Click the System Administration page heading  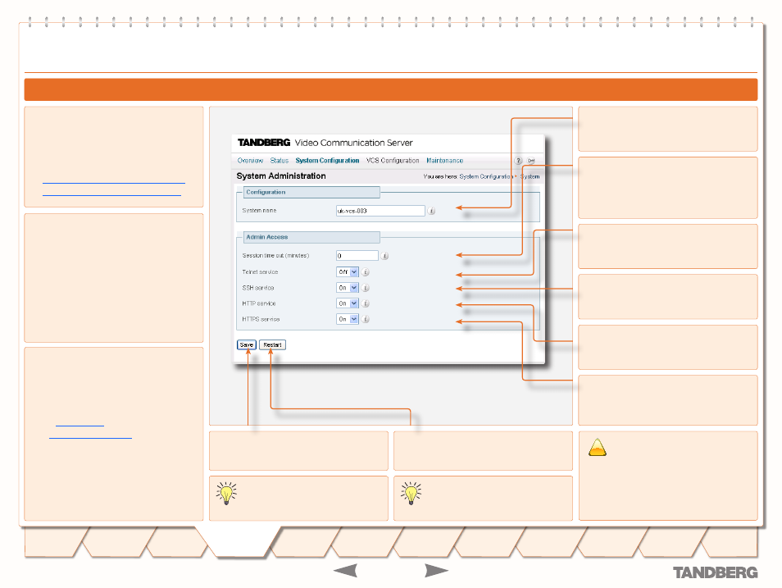point(281,176)
